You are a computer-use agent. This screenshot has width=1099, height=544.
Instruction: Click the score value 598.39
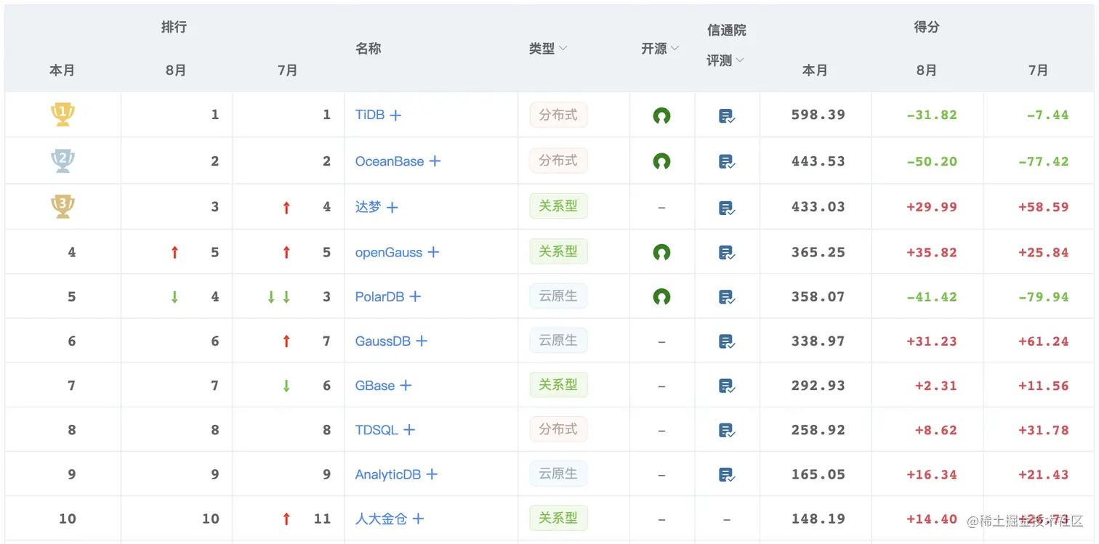(818, 115)
